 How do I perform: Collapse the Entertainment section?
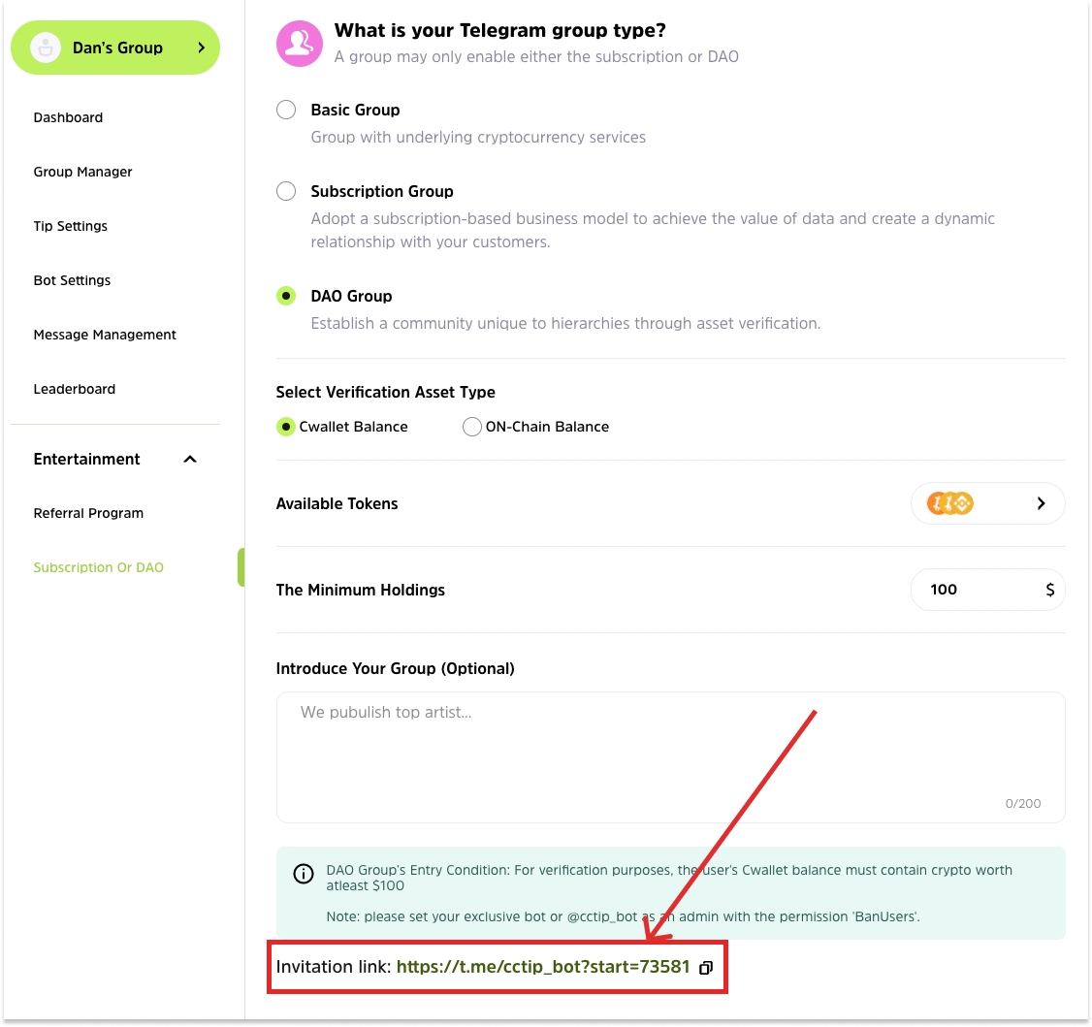click(190, 460)
